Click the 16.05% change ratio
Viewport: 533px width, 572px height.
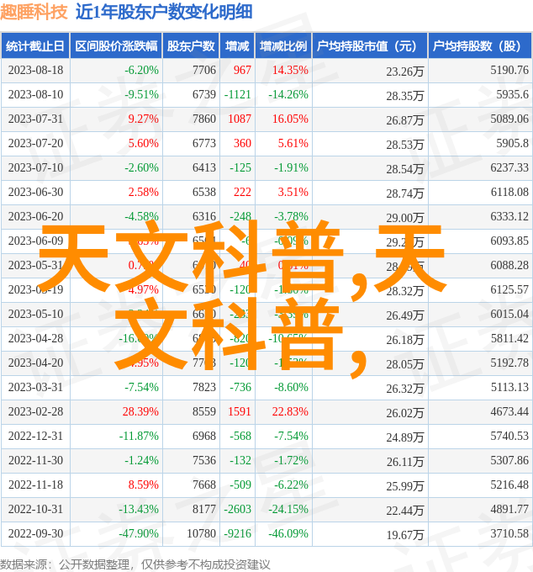(290, 119)
